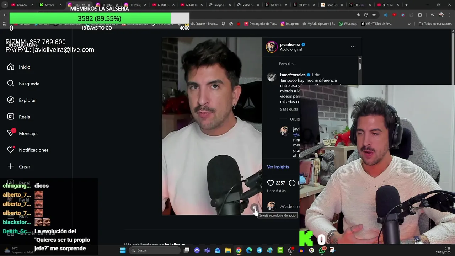
Task: Open Chrome extensions puzzle icon
Action: click(420, 15)
